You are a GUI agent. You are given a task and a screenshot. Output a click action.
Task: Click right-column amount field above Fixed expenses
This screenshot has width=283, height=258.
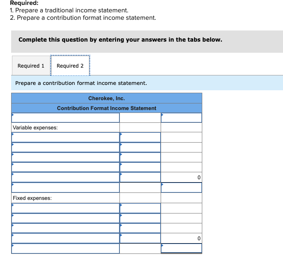click(181, 188)
